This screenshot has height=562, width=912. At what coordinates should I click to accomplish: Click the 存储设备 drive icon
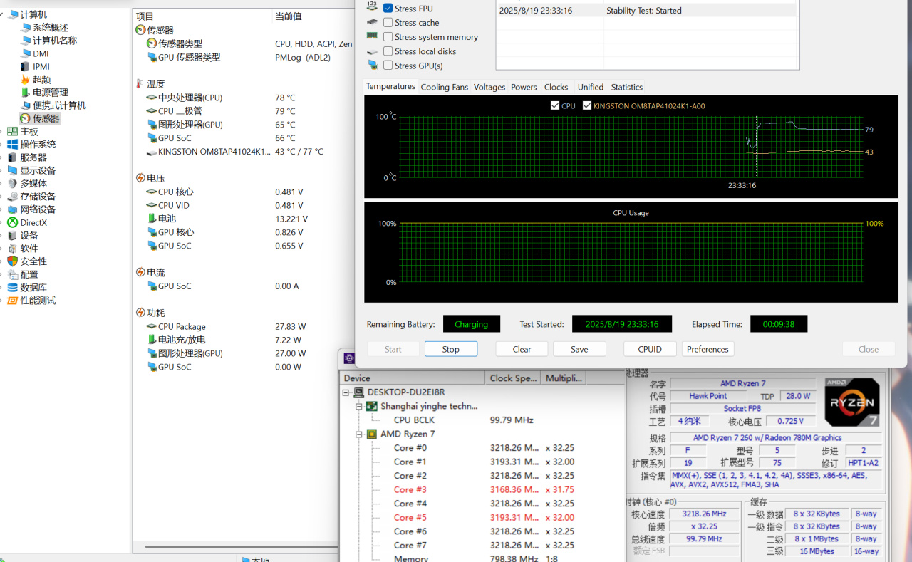point(13,197)
